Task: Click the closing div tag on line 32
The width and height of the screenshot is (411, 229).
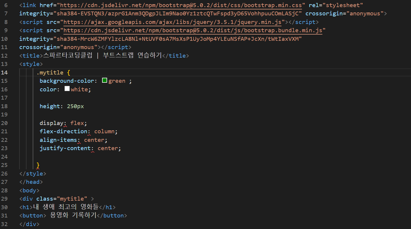Action: [x=30, y=224]
